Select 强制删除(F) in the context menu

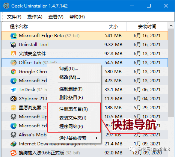[71, 89]
